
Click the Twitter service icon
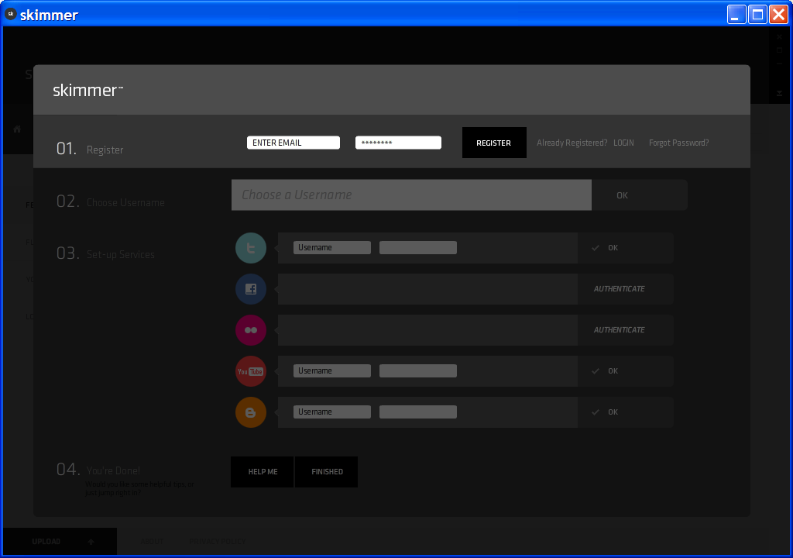pos(251,248)
